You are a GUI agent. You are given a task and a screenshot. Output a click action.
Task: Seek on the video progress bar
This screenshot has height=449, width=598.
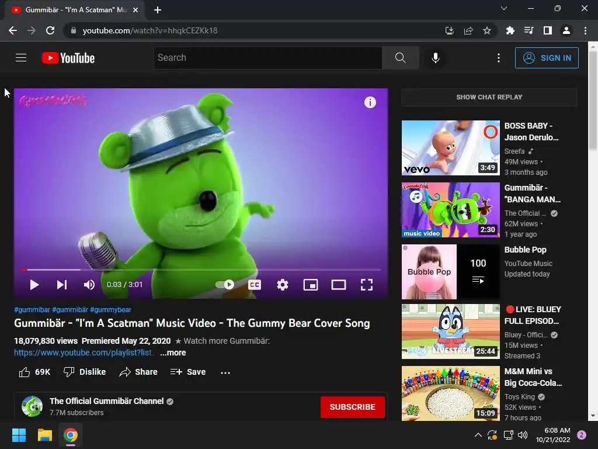click(x=201, y=270)
